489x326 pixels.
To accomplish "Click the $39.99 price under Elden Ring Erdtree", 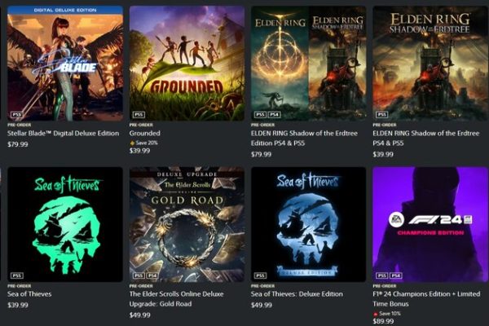I will click(383, 154).
